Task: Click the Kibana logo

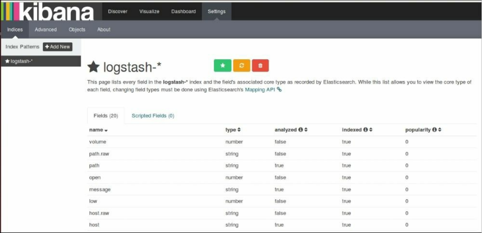Action: point(47,11)
